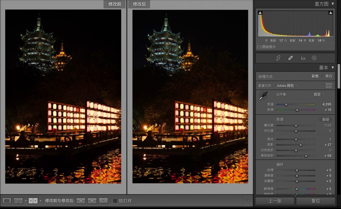This screenshot has height=209, width=341.
Task: Select 彩色 color treatment
Action: point(315,76)
